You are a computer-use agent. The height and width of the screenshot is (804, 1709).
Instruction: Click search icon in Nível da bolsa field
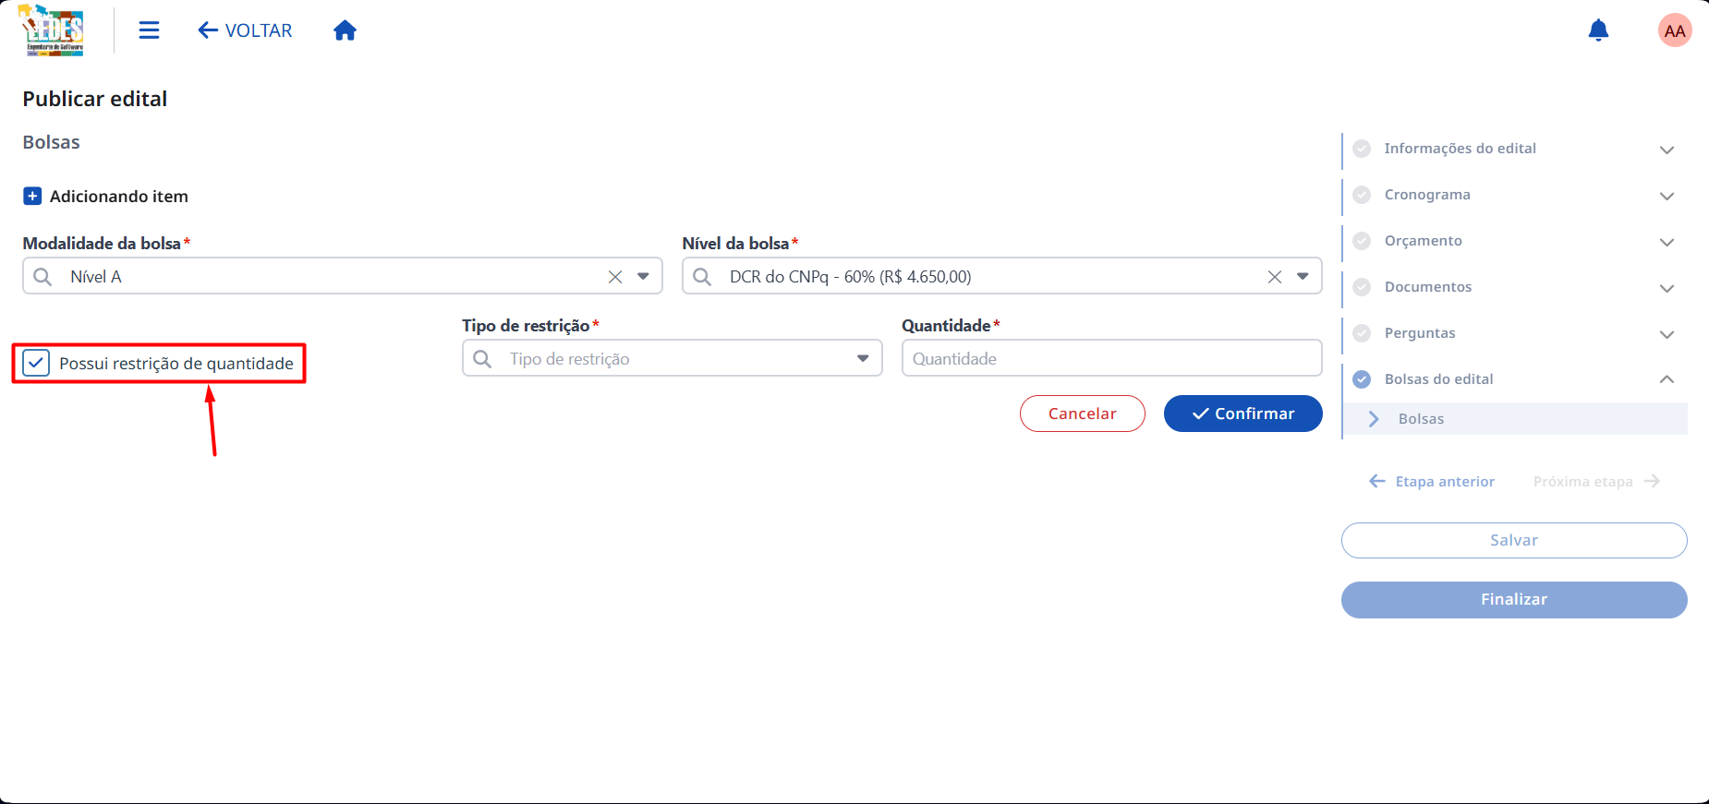coord(702,277)
